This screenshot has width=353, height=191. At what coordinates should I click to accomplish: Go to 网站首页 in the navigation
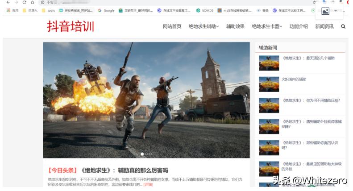[172, 26]
